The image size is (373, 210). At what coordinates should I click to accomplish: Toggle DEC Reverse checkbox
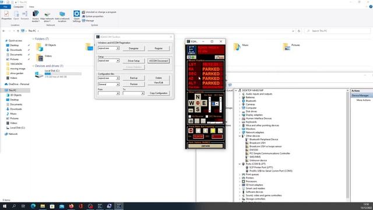pos(207,117)
